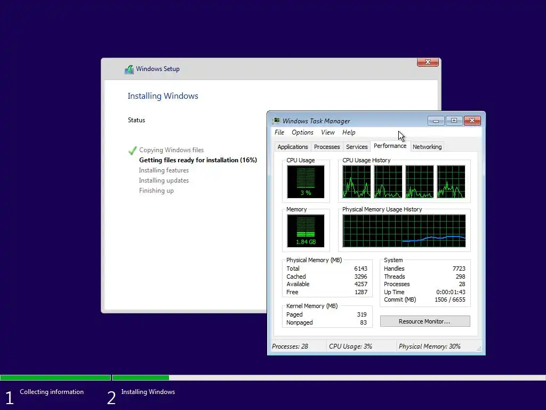Click the Task Manager title bar icon
This screenshot has height=410, width=546.
(x=277, y=121)
